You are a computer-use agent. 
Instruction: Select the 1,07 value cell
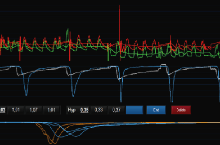point(33,110)
